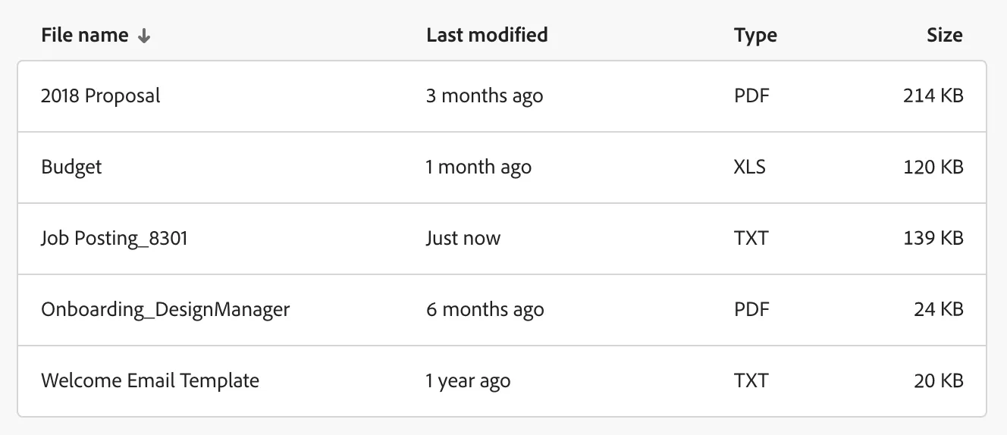Select the Welcome Email Template row

tap(150, 380)
